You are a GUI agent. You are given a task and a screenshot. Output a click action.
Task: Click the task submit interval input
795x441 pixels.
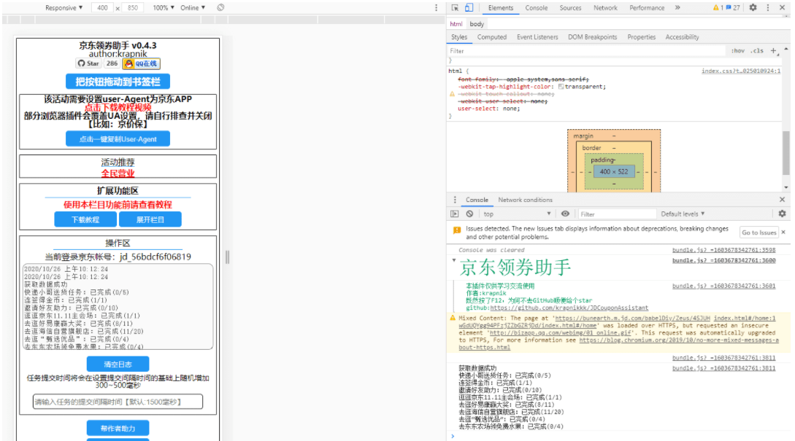[x=118, y=402]
